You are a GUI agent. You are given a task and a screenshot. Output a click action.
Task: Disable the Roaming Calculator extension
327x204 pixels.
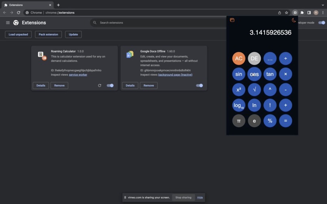[110, 85]
